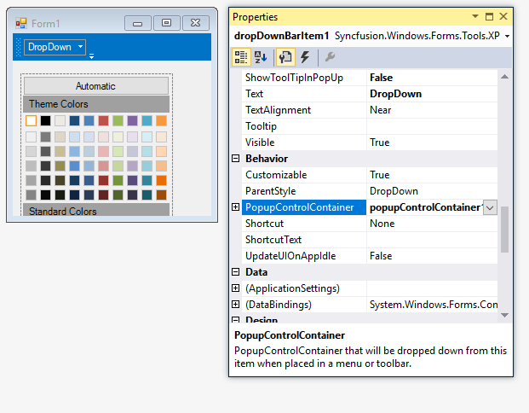This screenshot has width=529, height=413.
Task: Pick the dark navy swatch in top theme row
Action: coord(75,120)
